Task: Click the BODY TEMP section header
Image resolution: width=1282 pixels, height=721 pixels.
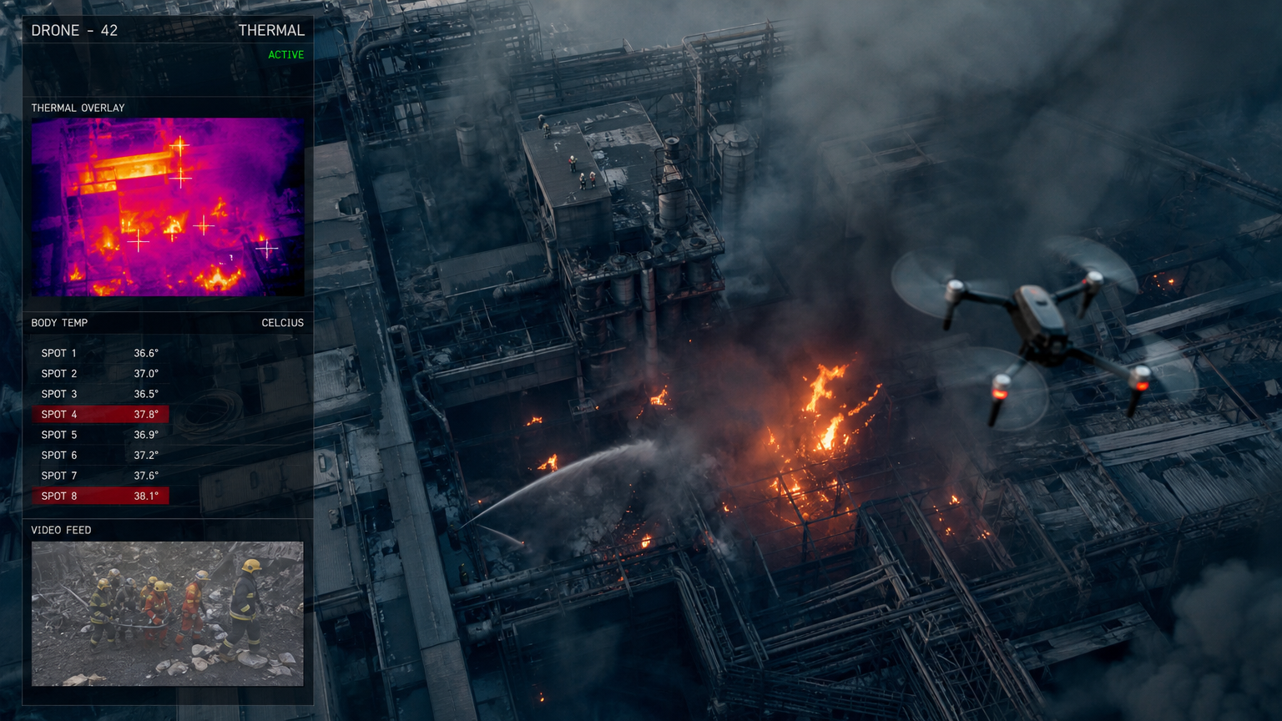Action: pyautogui.click(x=59, y=323)
